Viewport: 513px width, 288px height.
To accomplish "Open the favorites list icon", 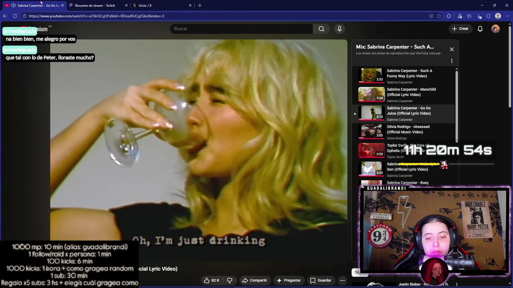I will click(469, 16).
